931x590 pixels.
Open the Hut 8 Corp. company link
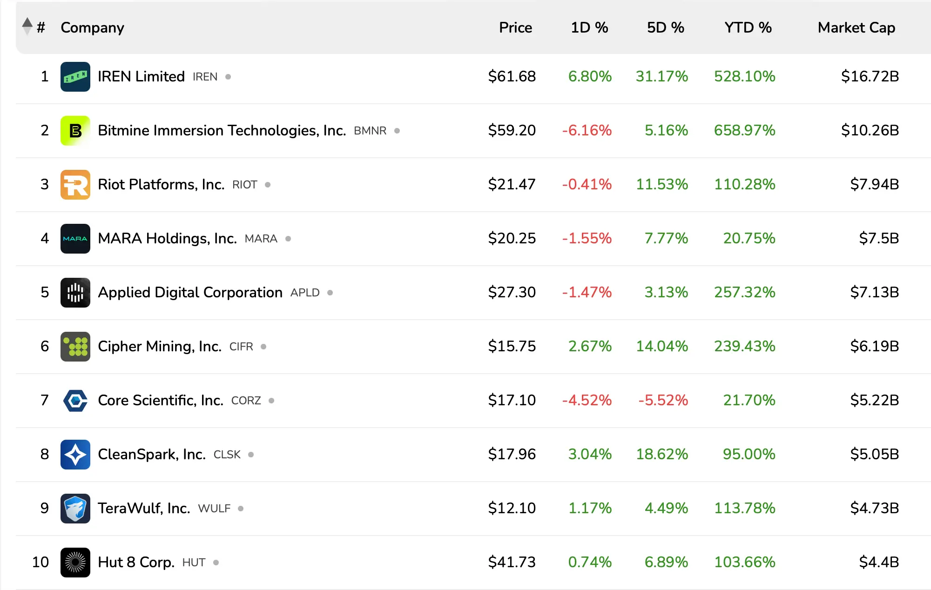tap(136, 563)
